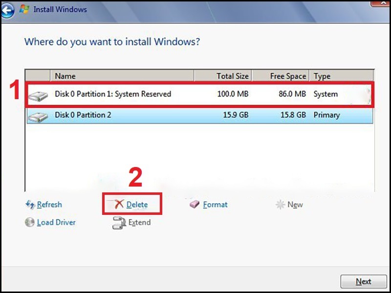Click the red X Delete icon
Screen dimensions: 391x293
click(x=119, y=205)
